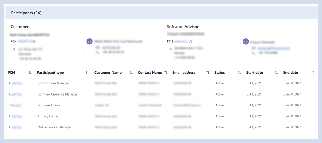Click the Customer address location pin icon
Image resolution: width=322 pixels, height=143 pixels.
(14, 50)
